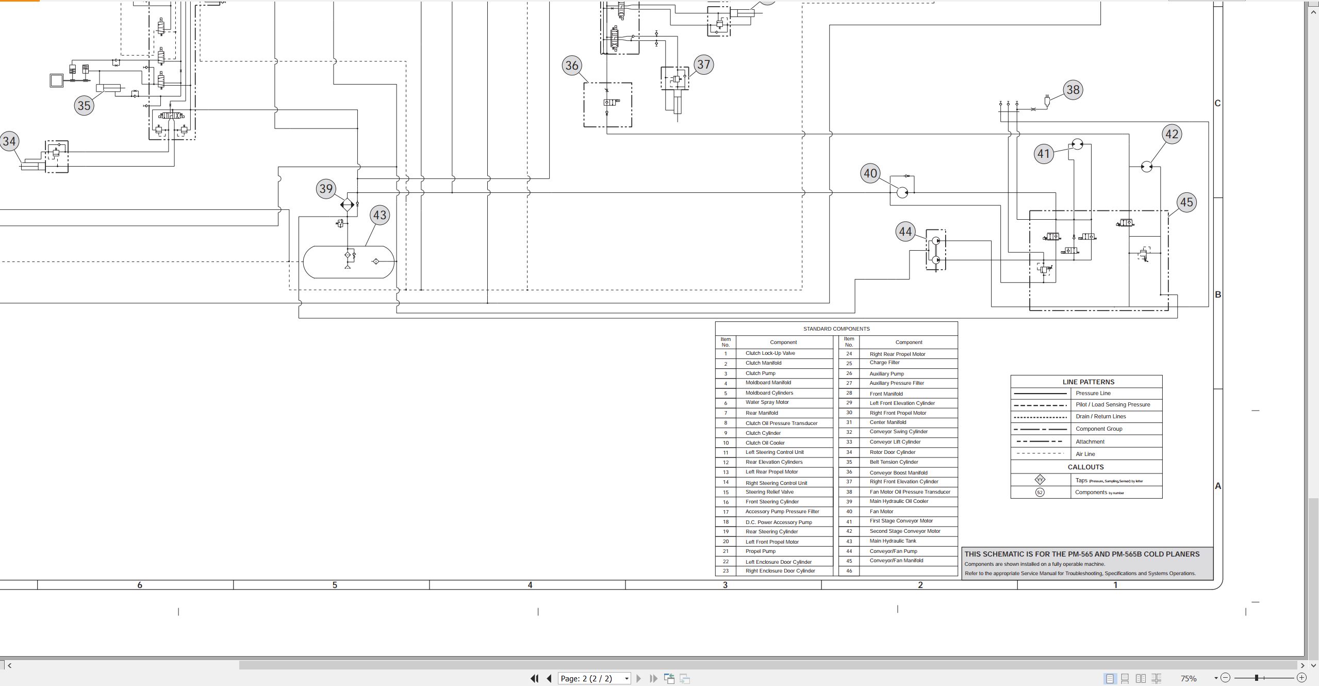Viewport: 1319px width, 686px height.
Task: Switch to continuous page layout
Action: pos(1125,678)
